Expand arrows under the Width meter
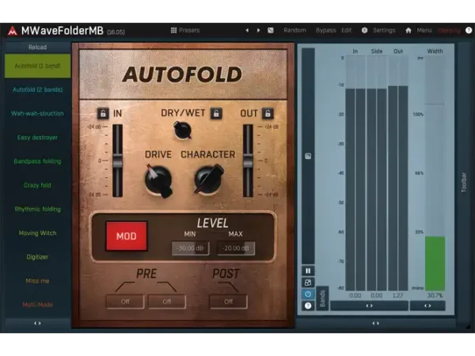 pyautogui.click(x=427, y=305)
